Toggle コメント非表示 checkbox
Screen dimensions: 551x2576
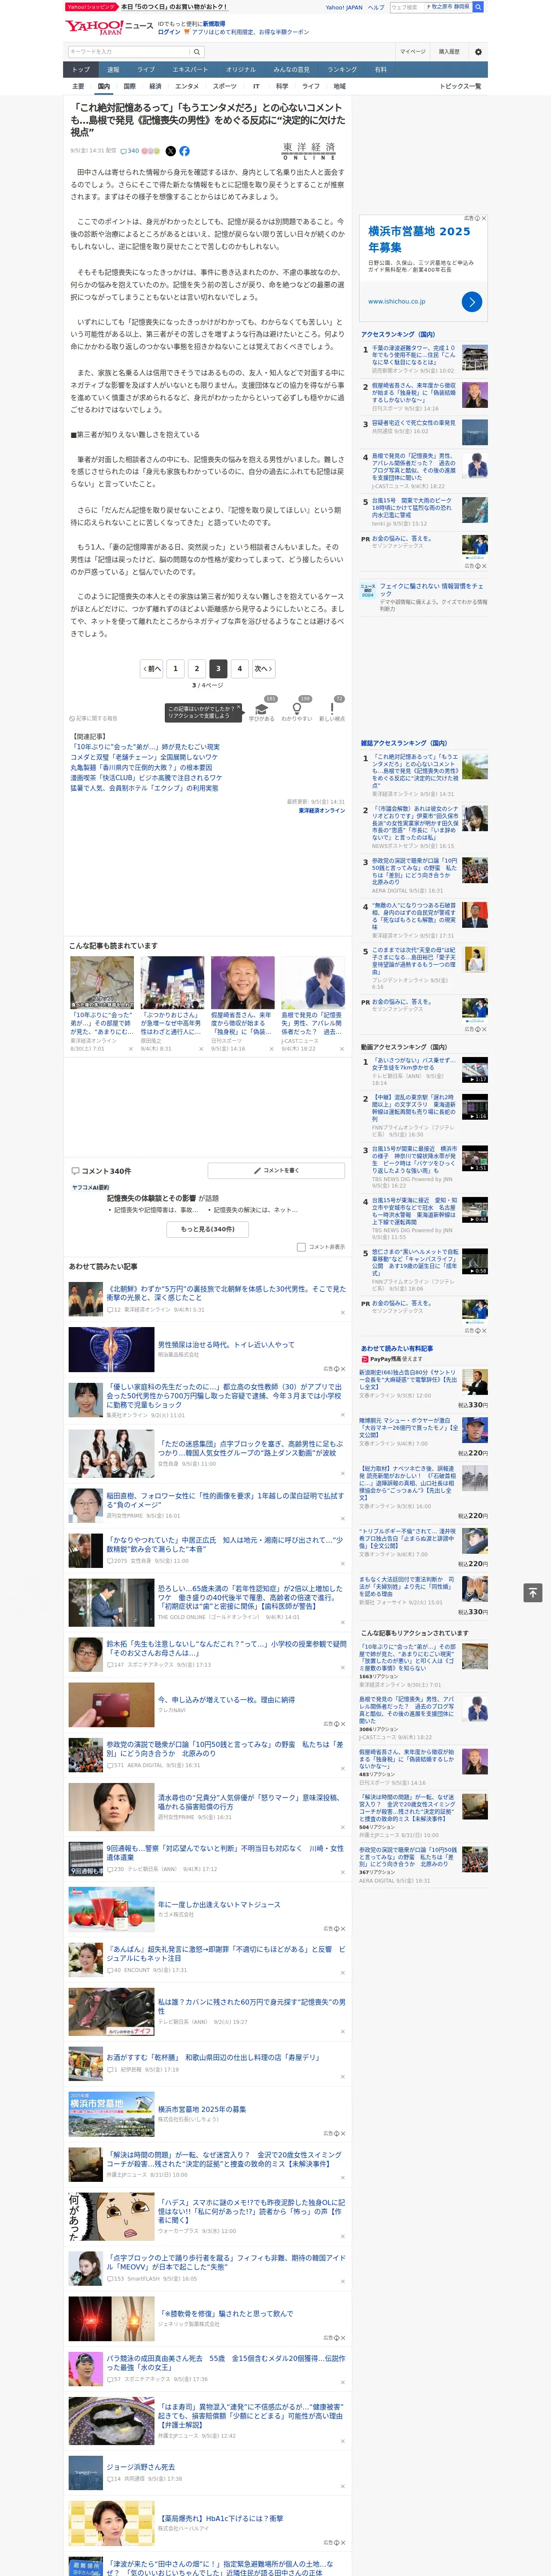301,1247
